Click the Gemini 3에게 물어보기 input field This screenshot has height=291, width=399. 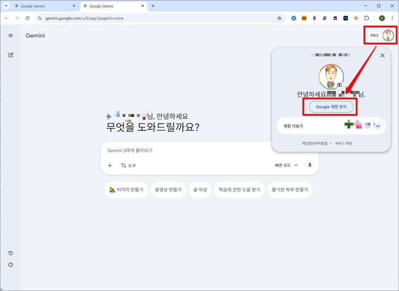pyautogui.click(x=188, y=150)
